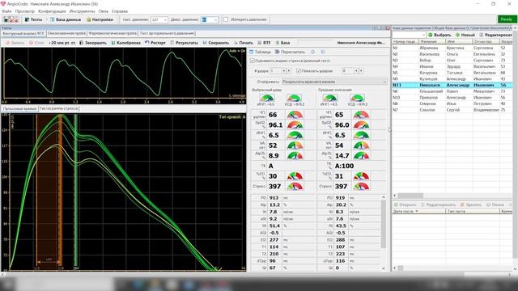Open the Сист. давление dropdown
This screenshot has height=291, width=518.
pyautogui.click(x=165, y=19)
